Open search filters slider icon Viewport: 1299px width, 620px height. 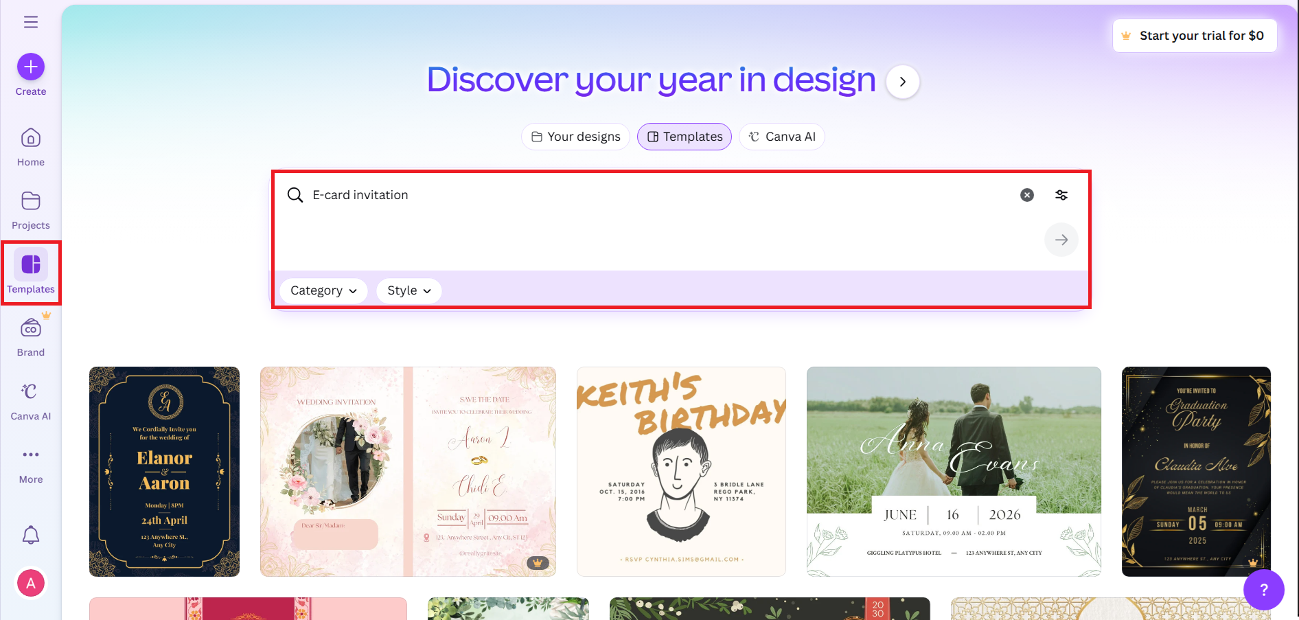coord(1061,195)
